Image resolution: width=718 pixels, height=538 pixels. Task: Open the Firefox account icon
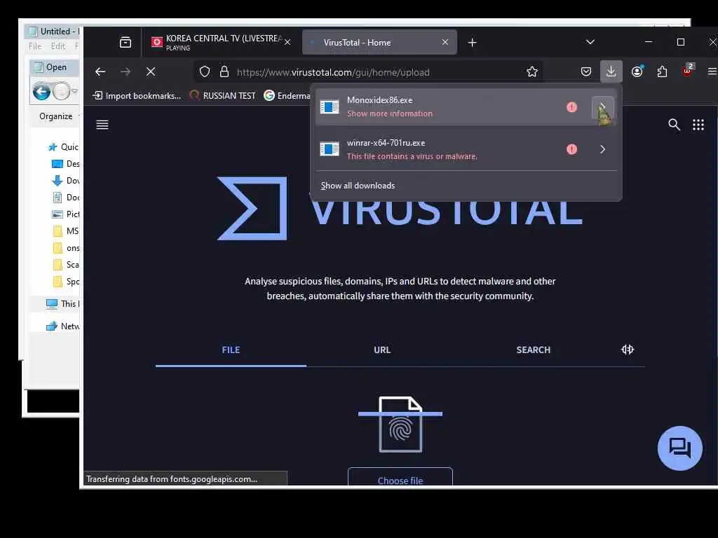pos(637,71)
